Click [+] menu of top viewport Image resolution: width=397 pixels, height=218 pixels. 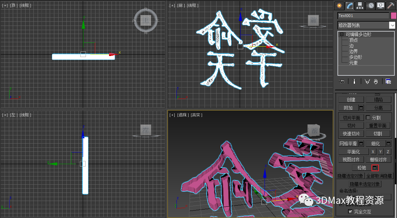(x=5, y=5)
